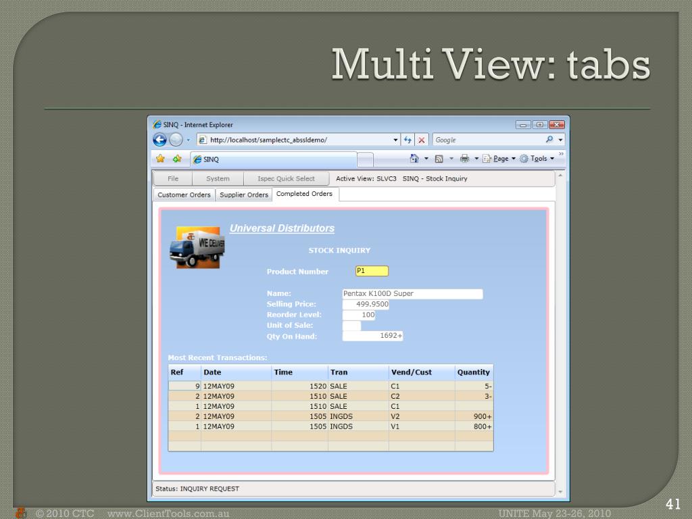Open the System menu
Screen dimensions: 692x519
[x=218, y=178]
